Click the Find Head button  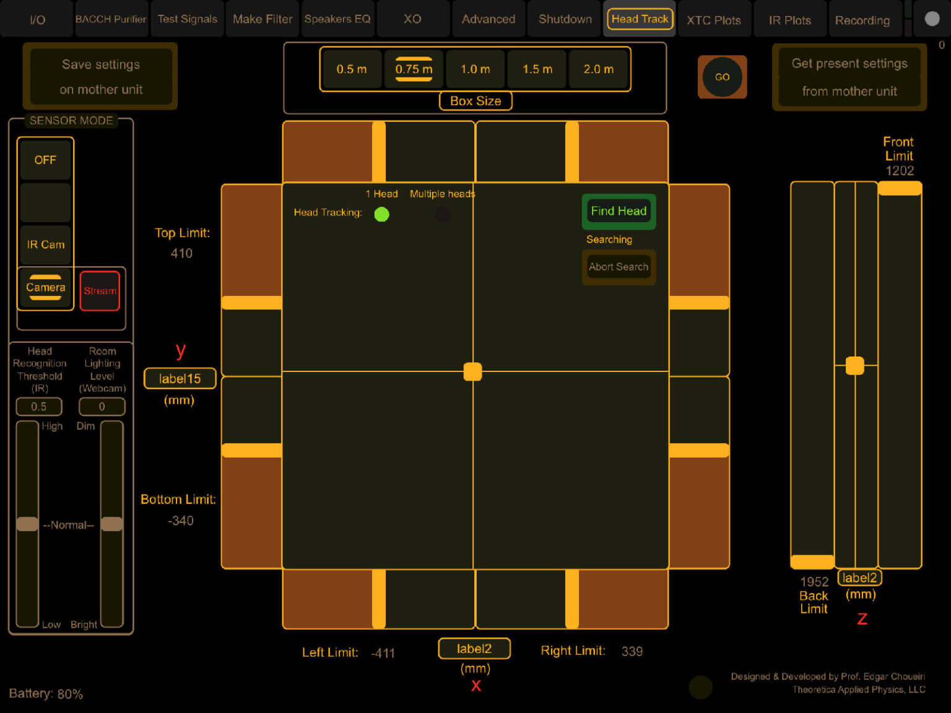point(618,211)
